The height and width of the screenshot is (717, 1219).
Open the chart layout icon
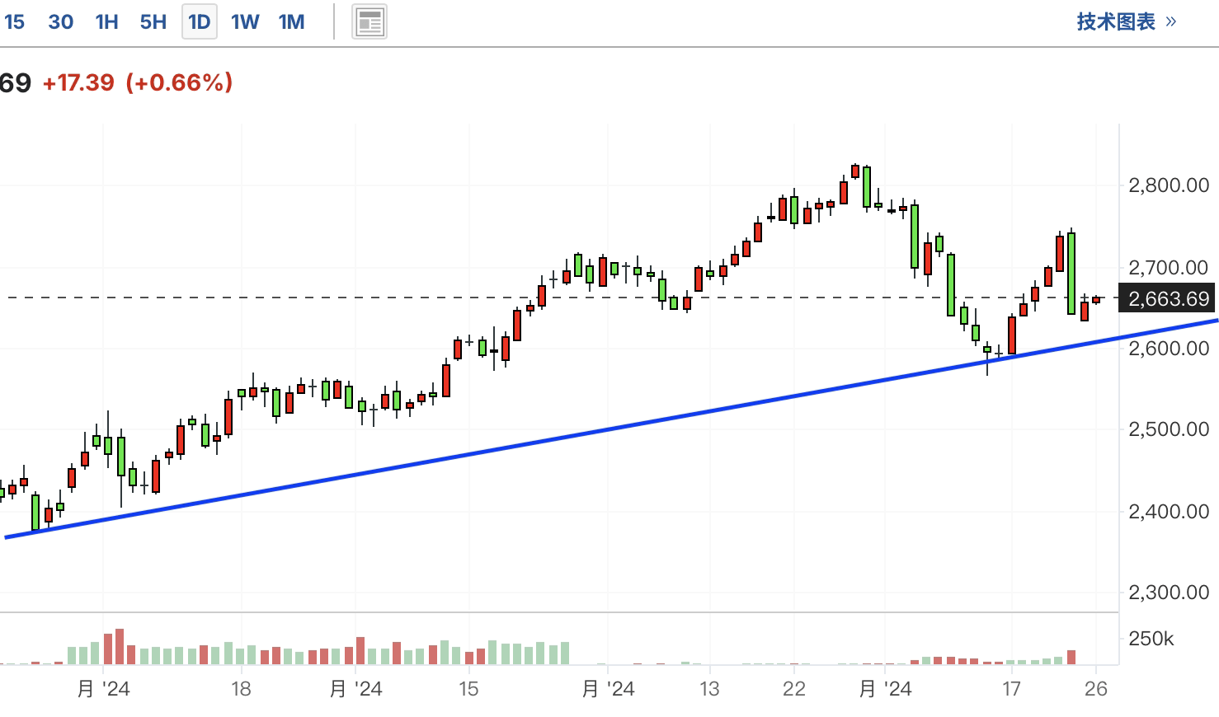(x=370, y=22)
